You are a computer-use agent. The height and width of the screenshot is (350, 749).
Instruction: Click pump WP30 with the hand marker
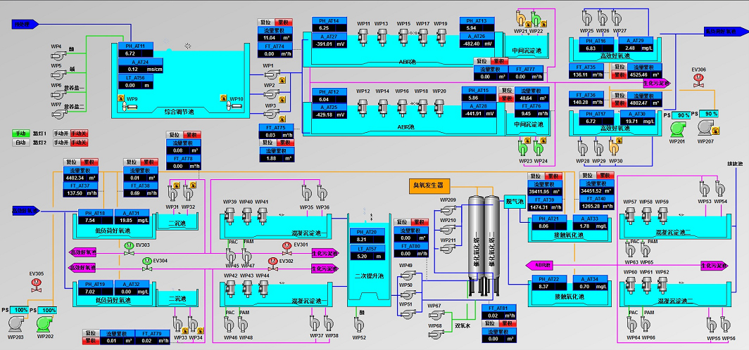(x=615, y=147)
